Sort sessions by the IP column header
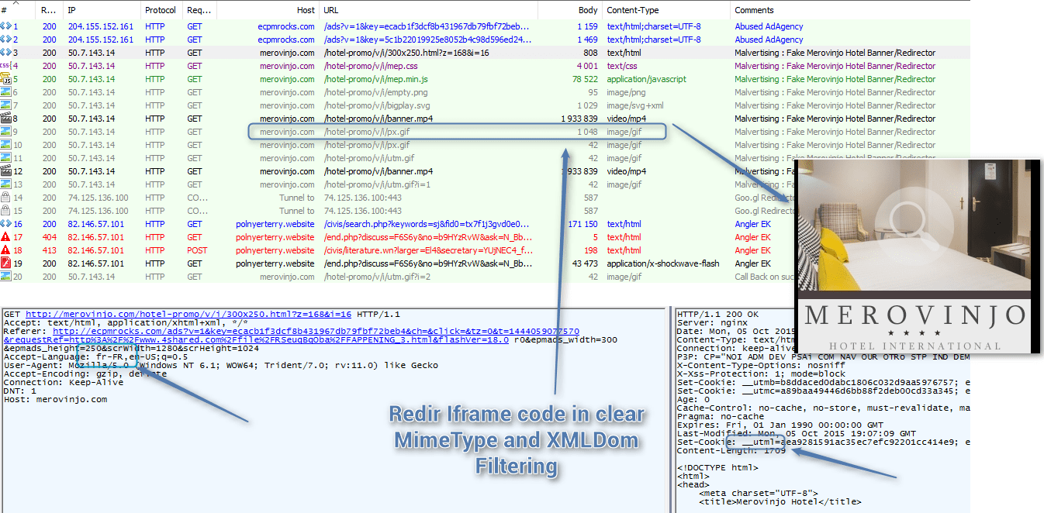1044x513 pixels. [102, 10]
